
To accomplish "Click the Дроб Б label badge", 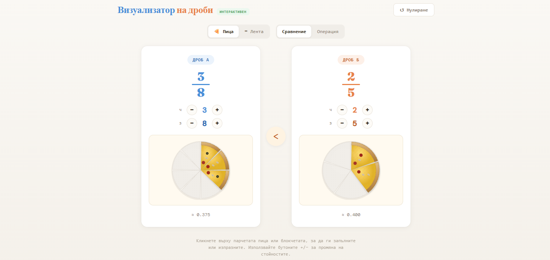I will [x=351, y=60].
